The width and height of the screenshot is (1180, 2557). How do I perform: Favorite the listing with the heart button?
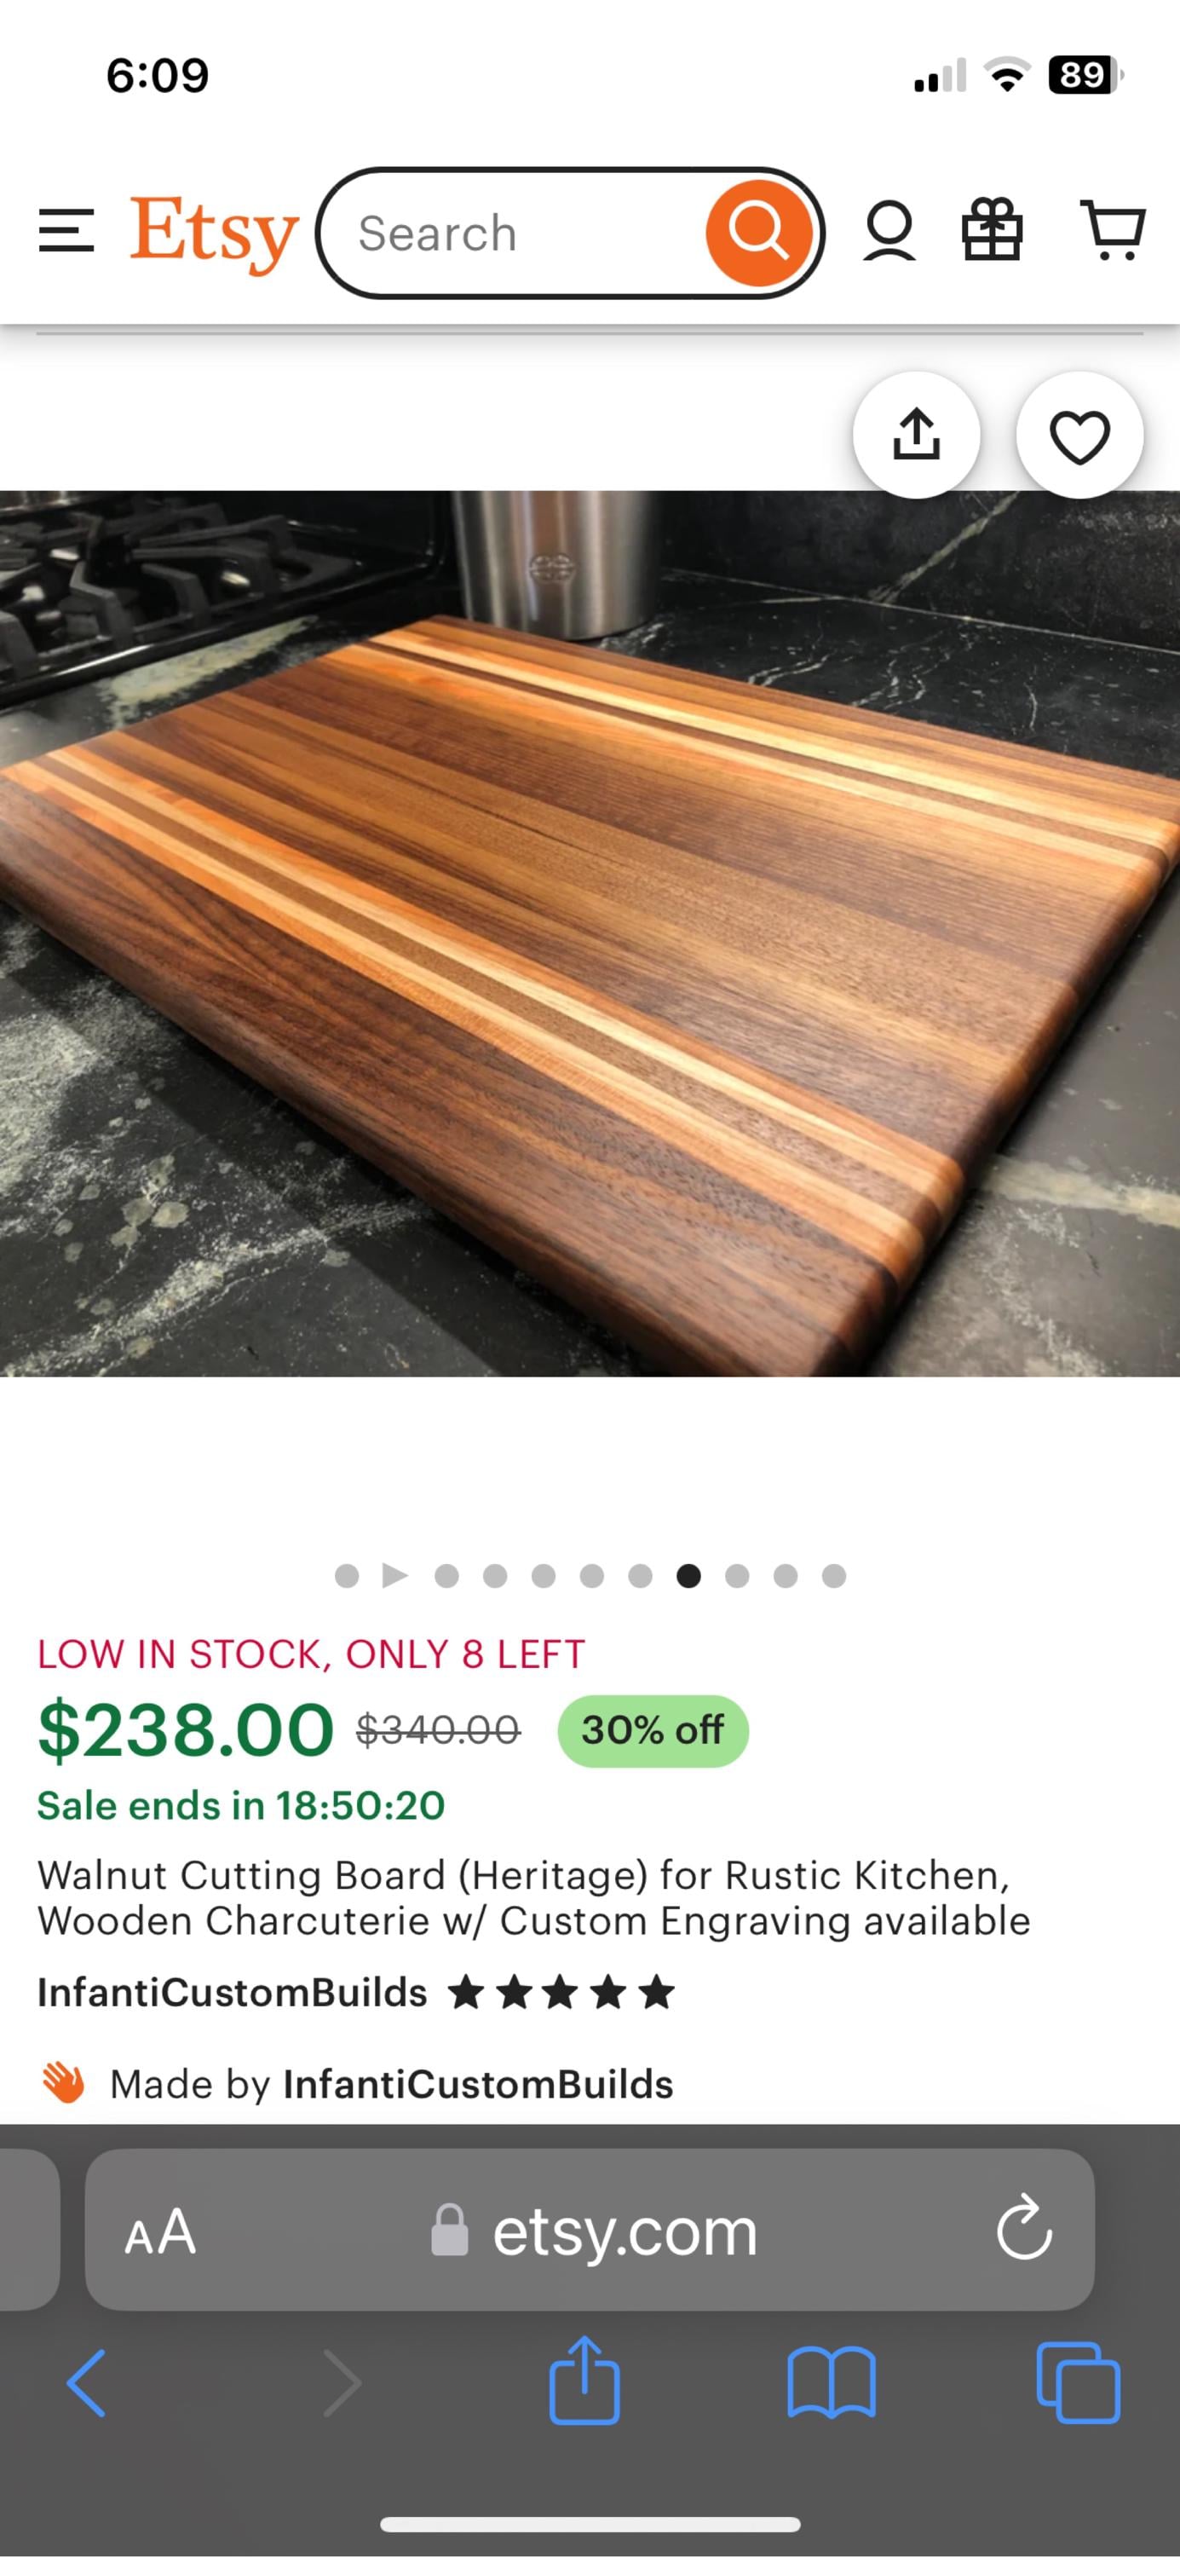[x=1079, y=435]
